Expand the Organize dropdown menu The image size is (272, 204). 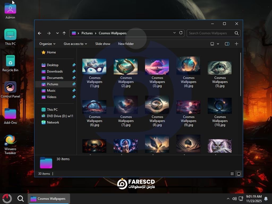pos(47,44)
